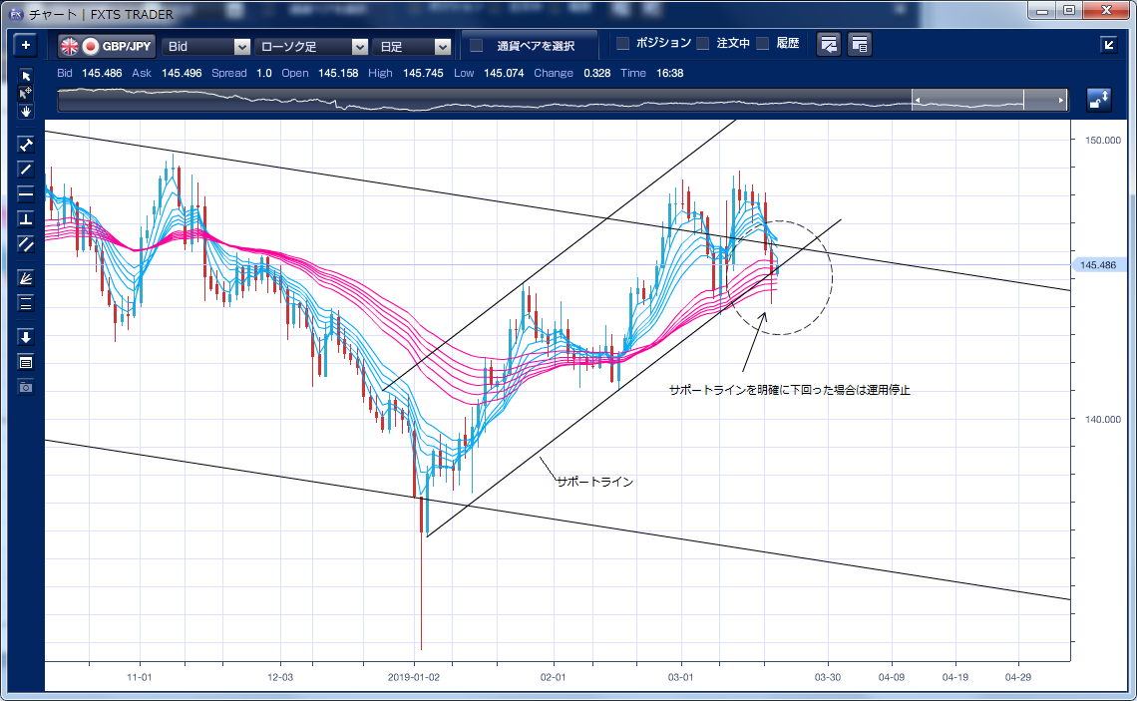1137x701 pixels.
Task: Click the right arrow of overview range
Action: (1061, 100)
